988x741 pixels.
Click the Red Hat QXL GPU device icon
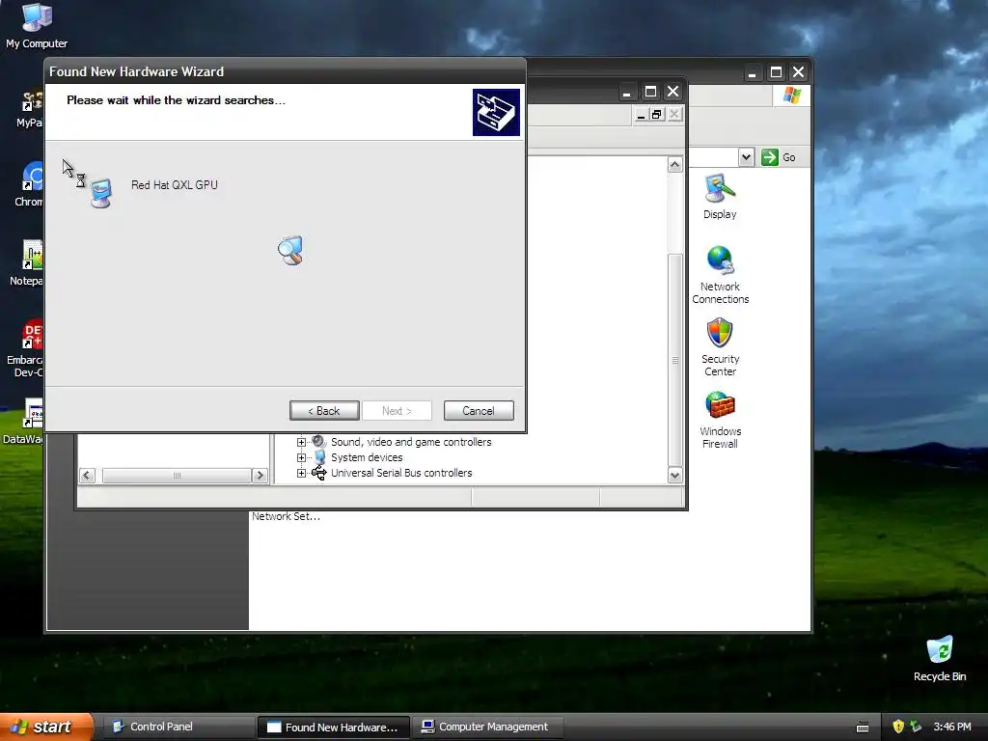point(100,192)
